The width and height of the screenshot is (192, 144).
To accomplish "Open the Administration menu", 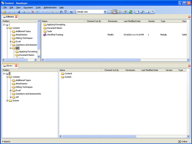I will 50,7.
